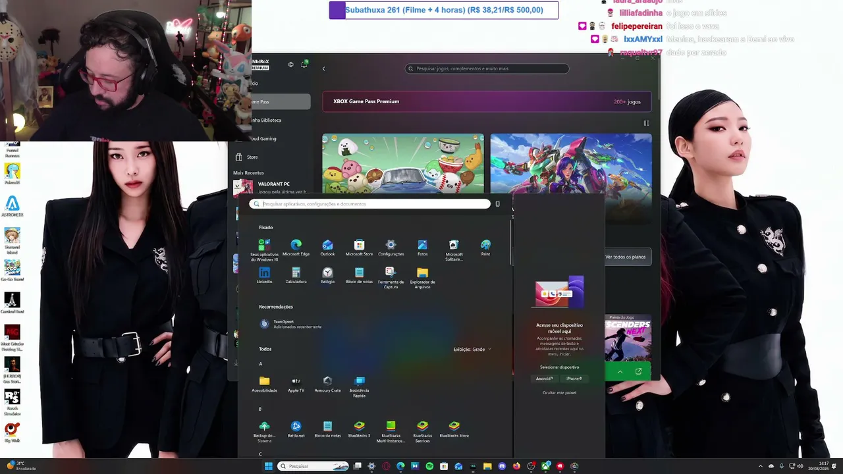Image resolution: width=843 pixels, height=474 pixels.
Task: Launch the Calculadora app
Action: coord(296,275)
